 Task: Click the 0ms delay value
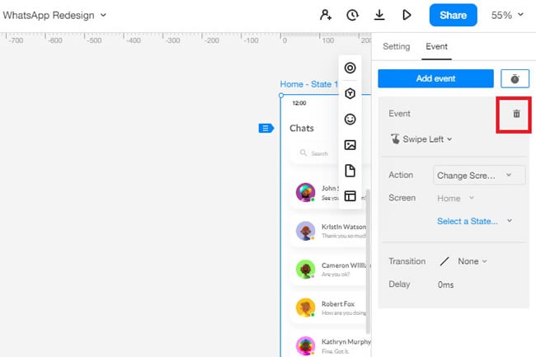tap(445, 284)
